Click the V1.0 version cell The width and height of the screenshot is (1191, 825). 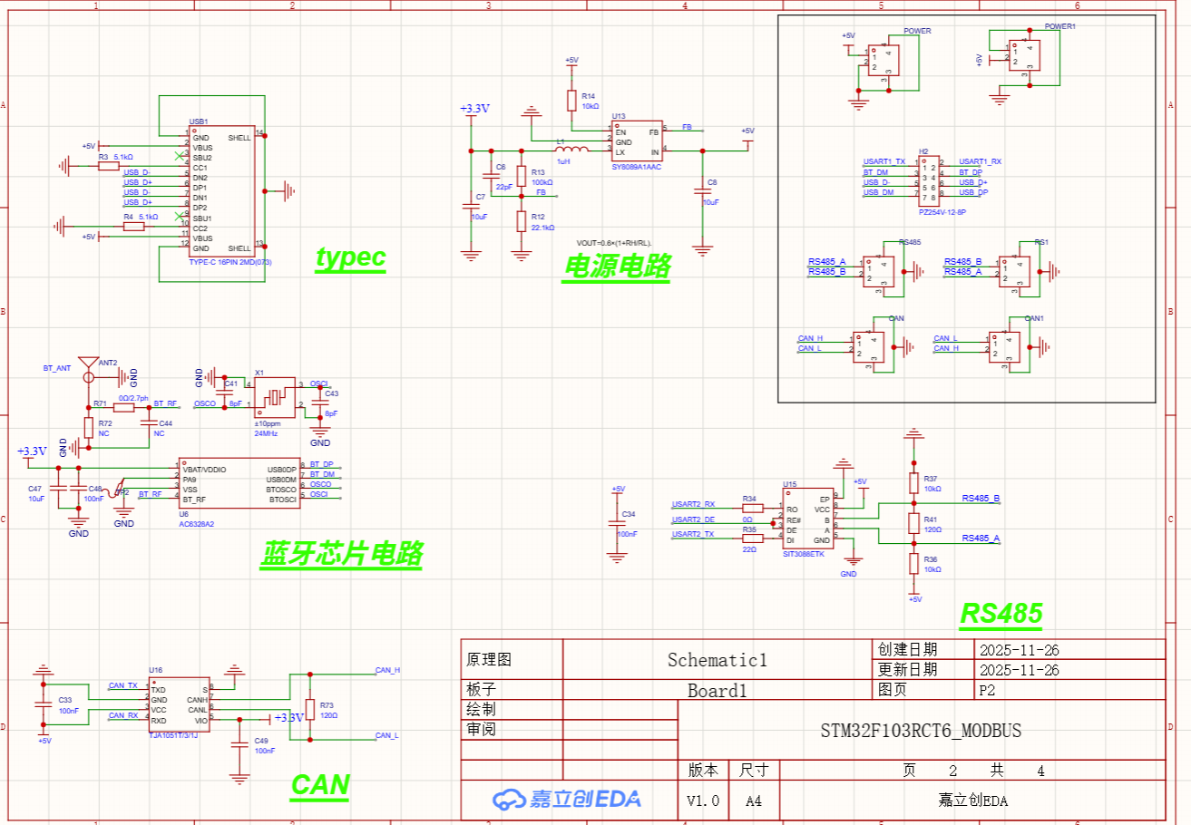(x=704, y=801)
